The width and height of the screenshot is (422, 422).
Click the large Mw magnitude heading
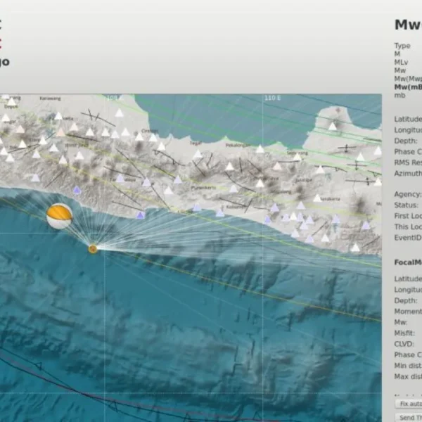click(x=408, y=25)
